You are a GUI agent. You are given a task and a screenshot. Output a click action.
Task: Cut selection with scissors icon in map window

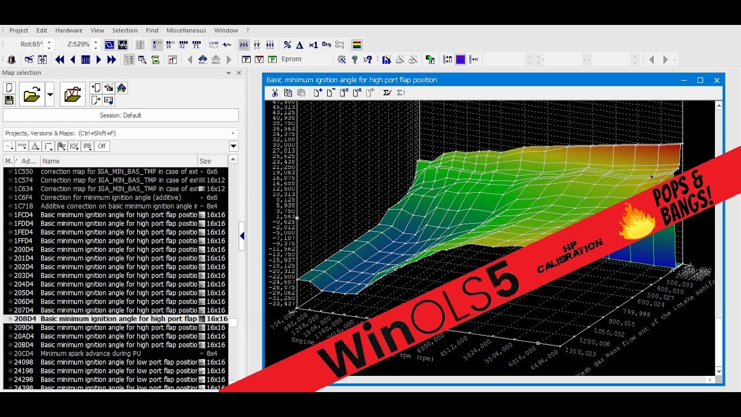click(x=275, y=93)
